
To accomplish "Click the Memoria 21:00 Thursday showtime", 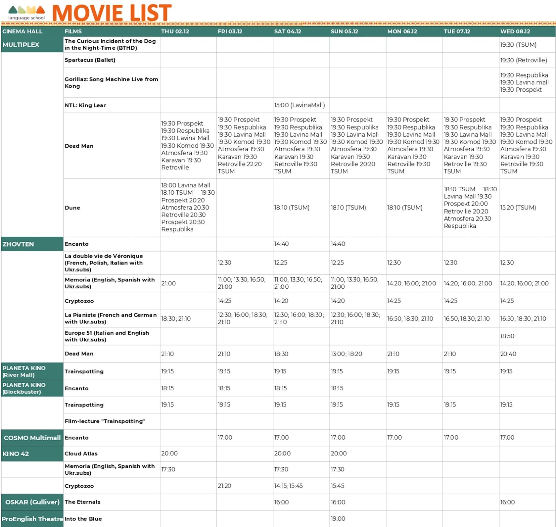I will pyautogui.click(x=168, y=283).
